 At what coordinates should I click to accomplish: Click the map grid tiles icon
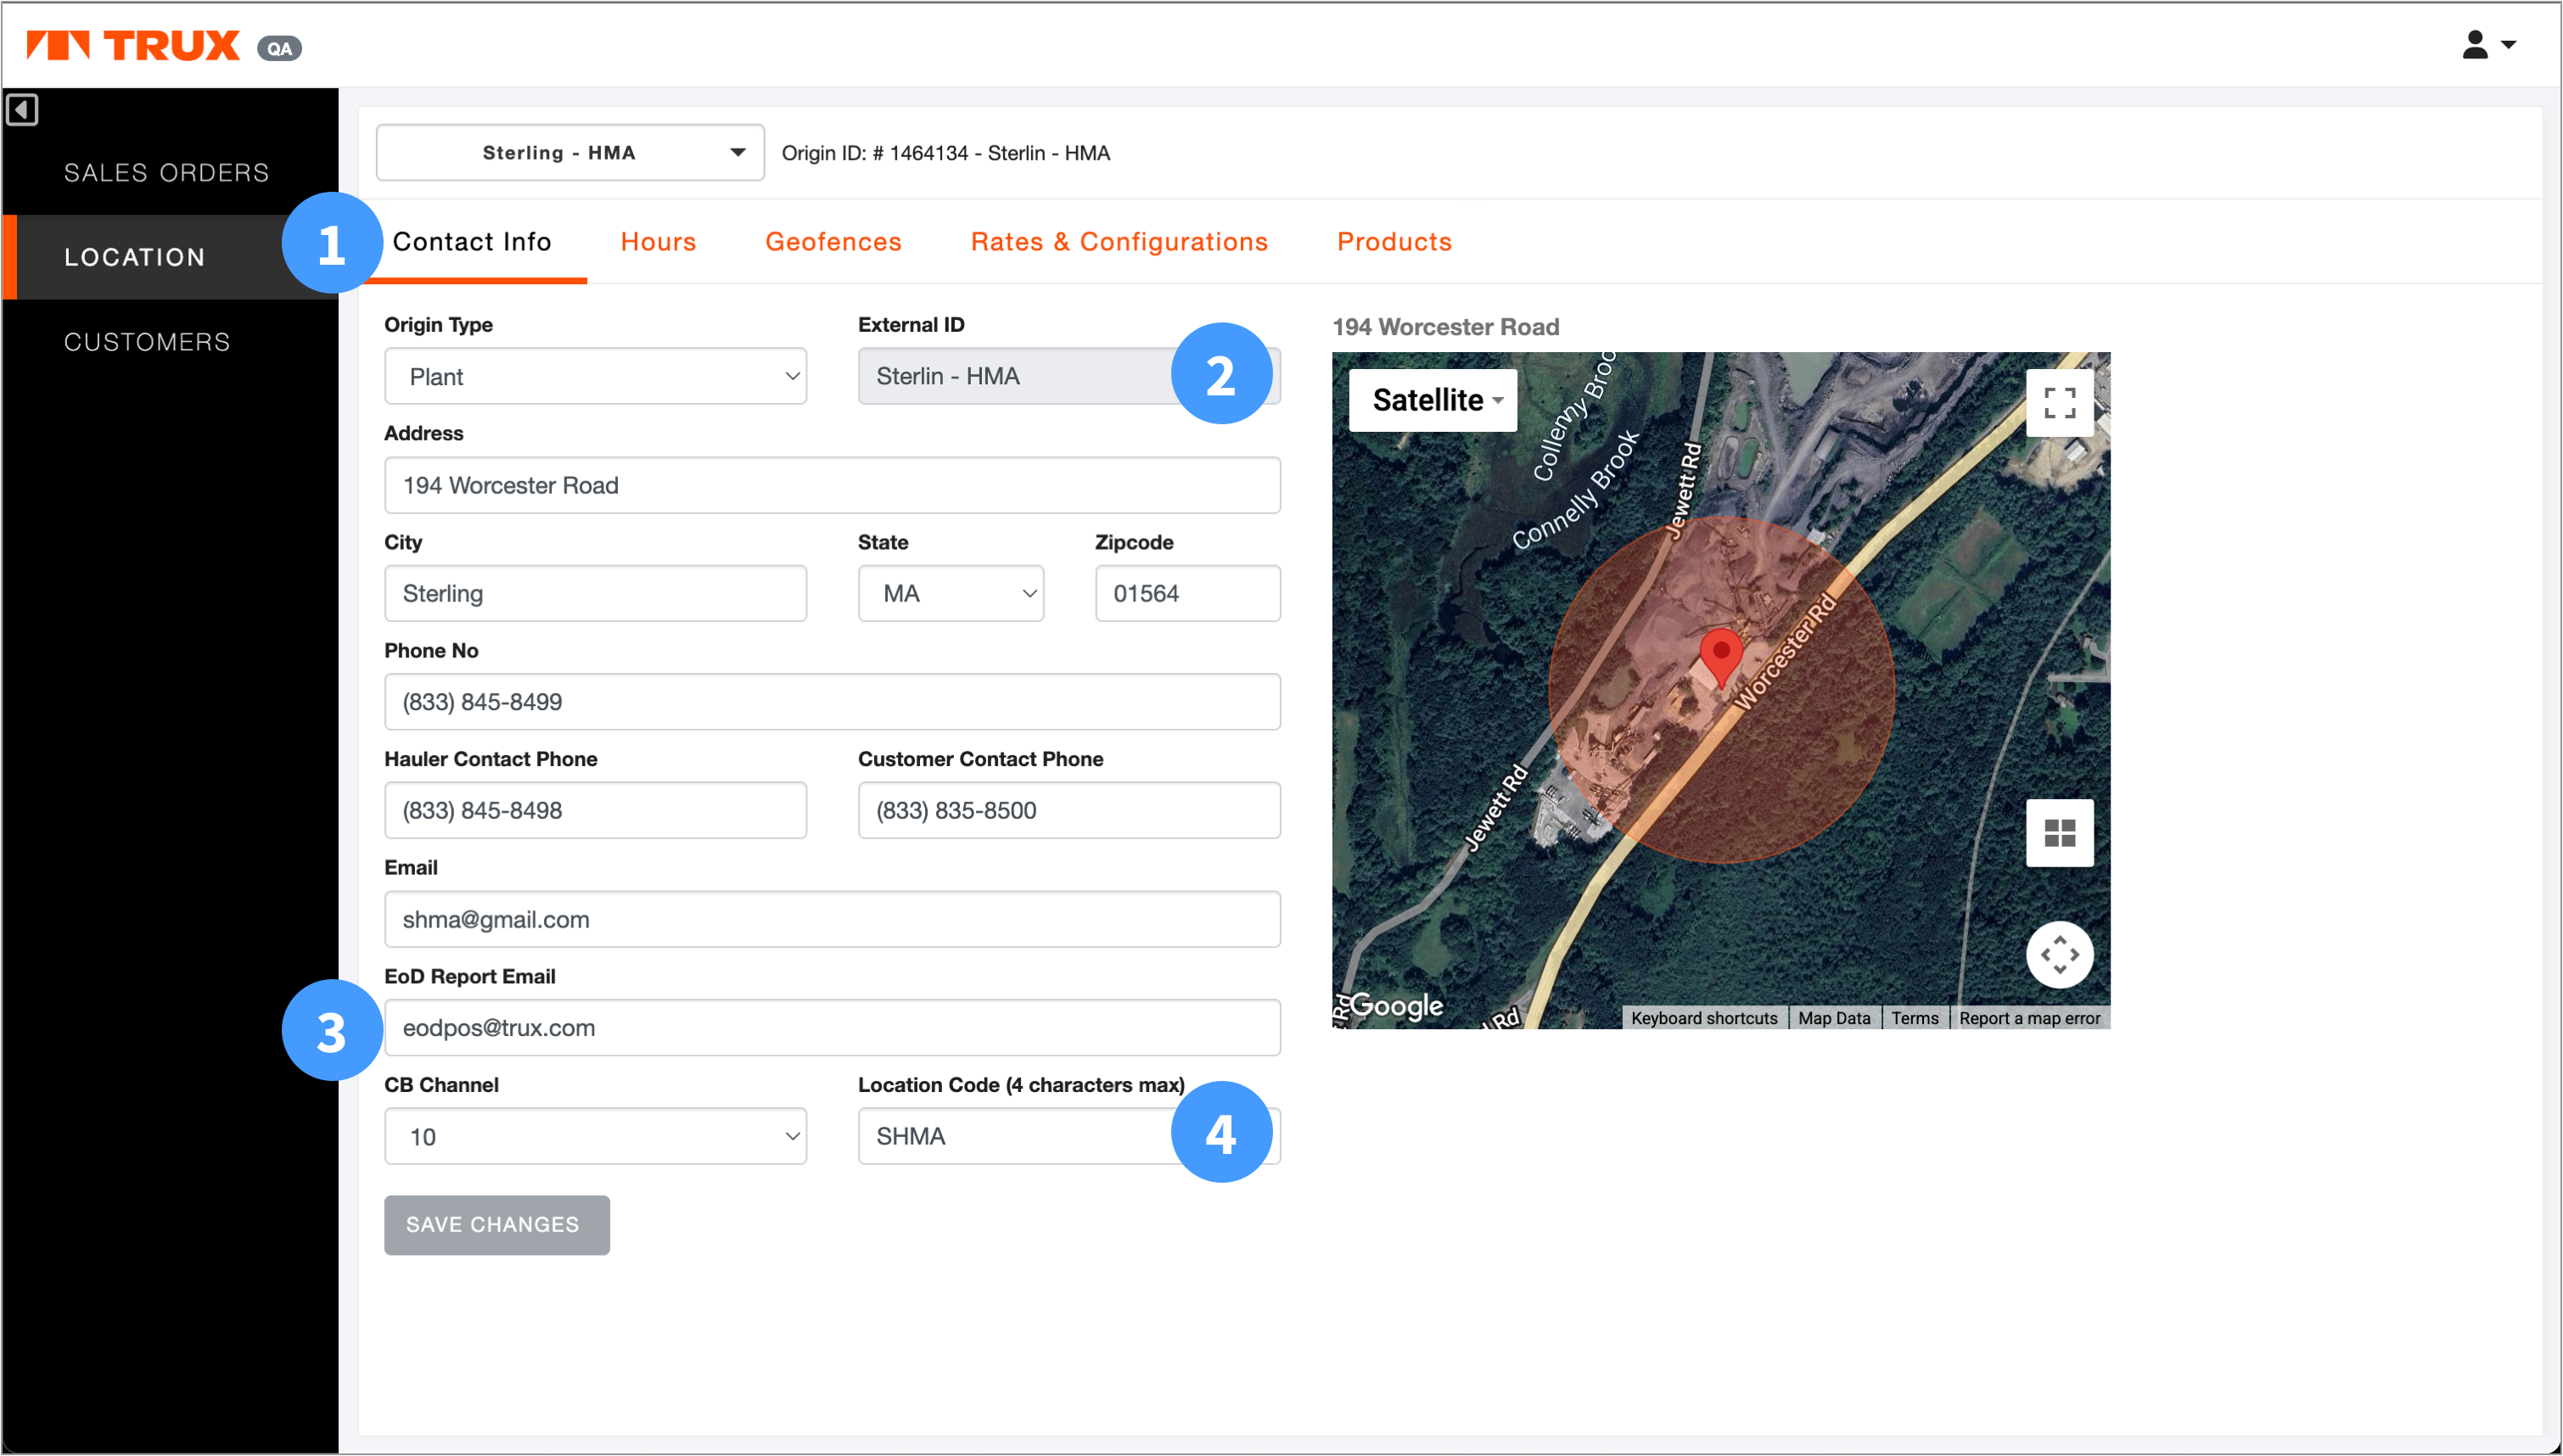2059,832
